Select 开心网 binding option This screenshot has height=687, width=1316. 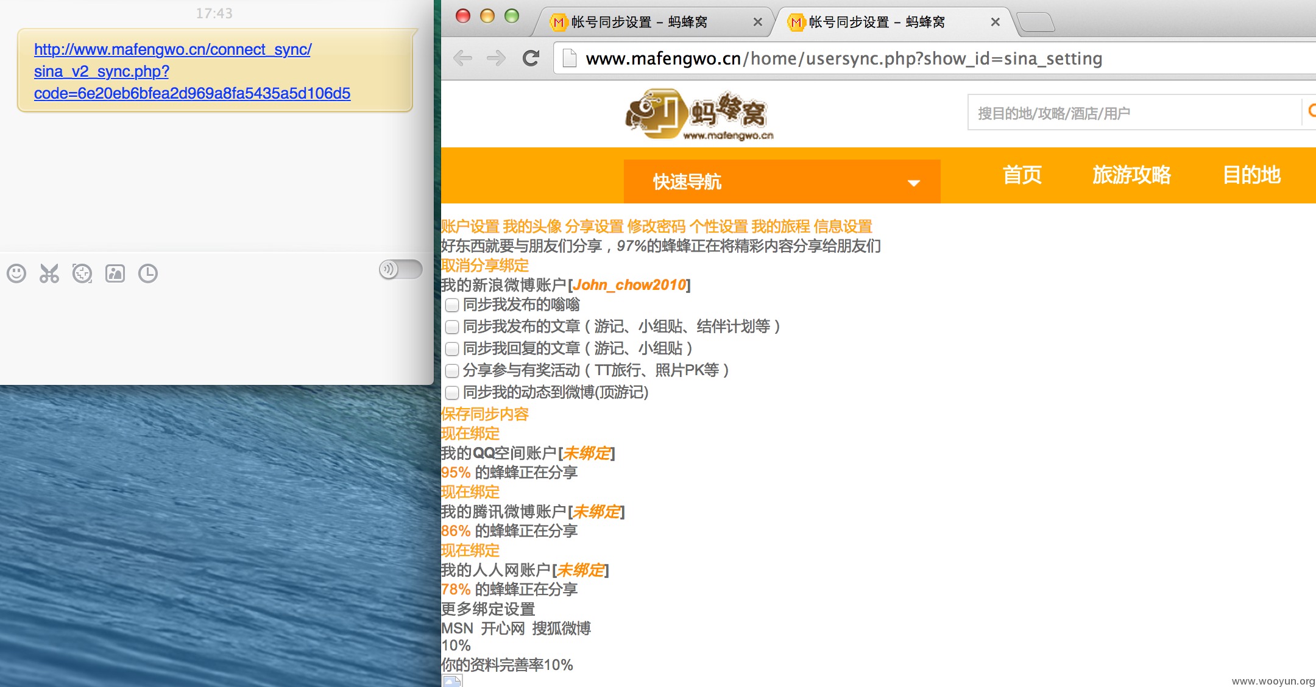click(x=503, y=629)
